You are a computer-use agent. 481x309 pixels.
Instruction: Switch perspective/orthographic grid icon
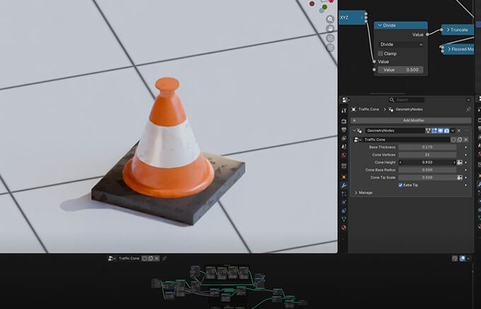pyautogui.click(x=330, y=48)
